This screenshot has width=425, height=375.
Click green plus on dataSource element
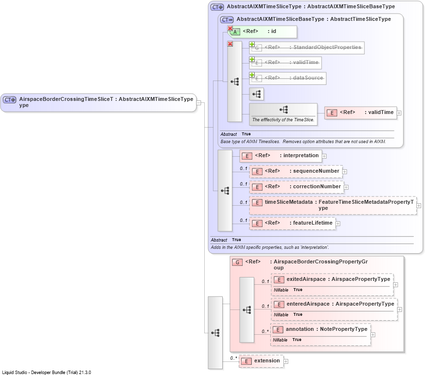pos(252,75)
